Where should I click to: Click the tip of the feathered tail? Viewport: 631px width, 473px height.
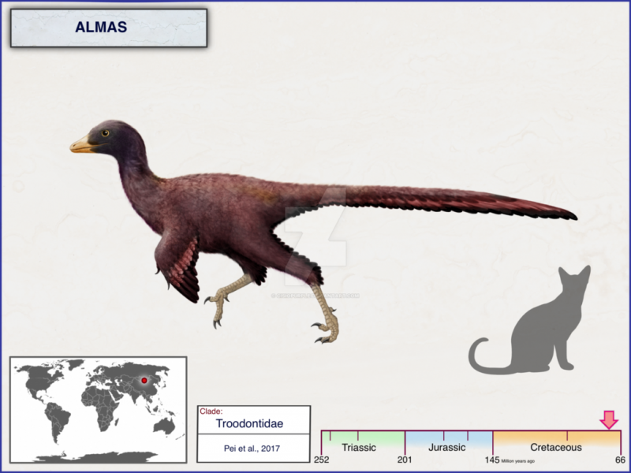coord(569,215)
